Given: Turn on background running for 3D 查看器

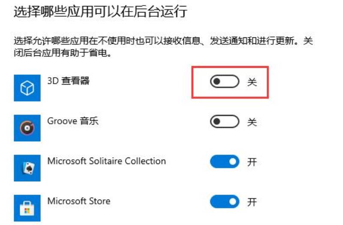Looking at the screenshot, I should [224, 82].
